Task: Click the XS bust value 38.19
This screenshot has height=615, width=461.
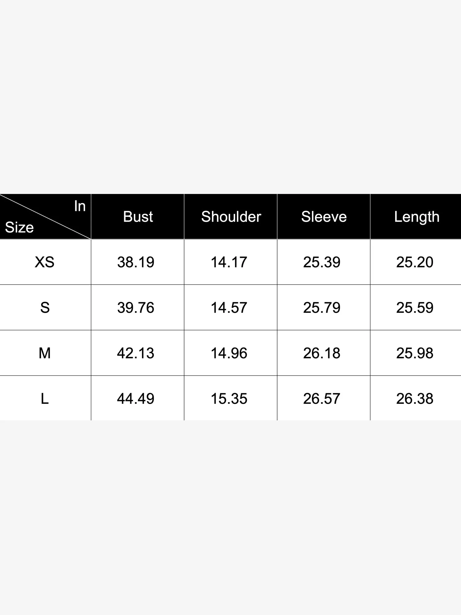Action: pos(136,262)
